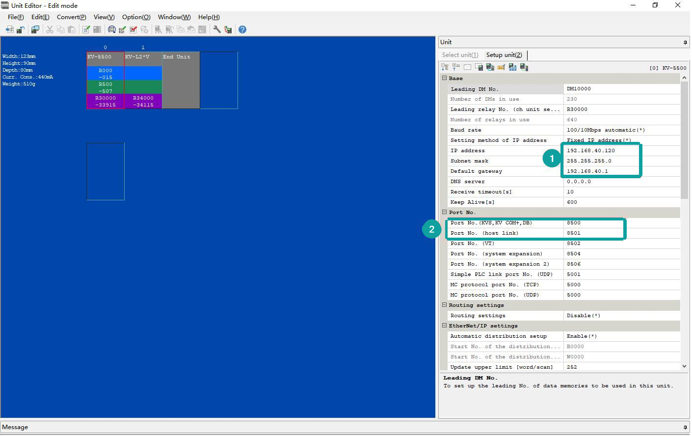Image resolution: width=692 pixels, height=436 pixels.
Task: Collapse the Port No. section
Action: (444, 212)
